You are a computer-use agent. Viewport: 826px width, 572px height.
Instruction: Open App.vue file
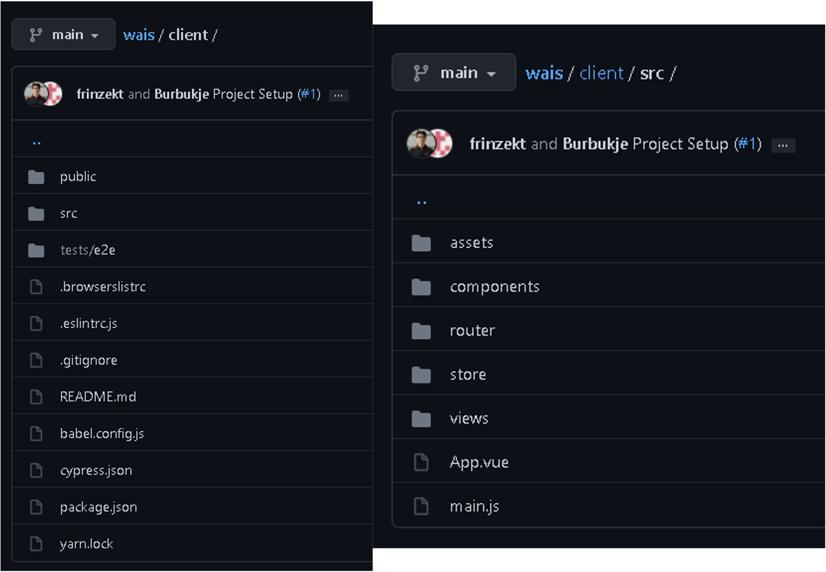tap(479, 462)
